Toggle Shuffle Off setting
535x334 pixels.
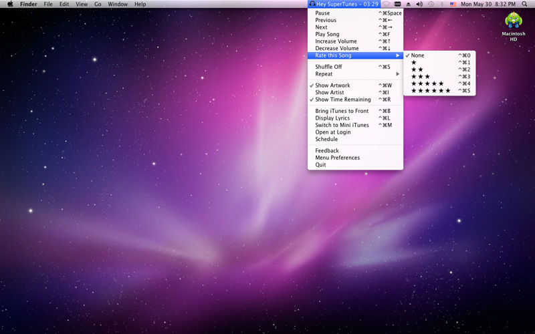click(355, 67)
